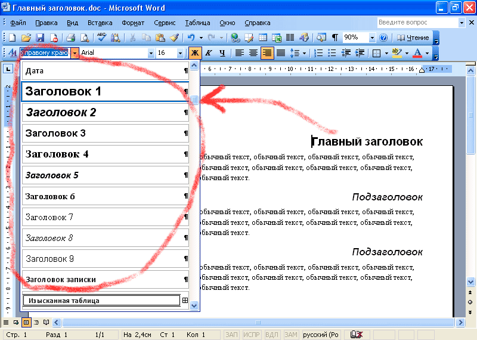
Task: Toggle bold formatting (Ж button)
Action: coord(194,53)
